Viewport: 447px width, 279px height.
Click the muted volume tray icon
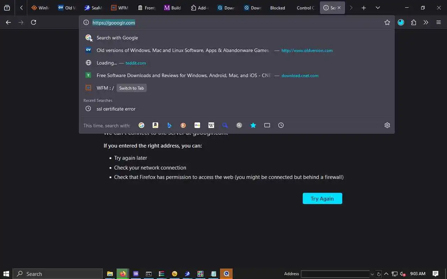click(403, 274)
